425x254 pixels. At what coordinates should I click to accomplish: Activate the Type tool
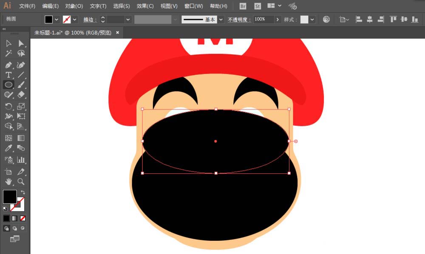tap(8, 75)
